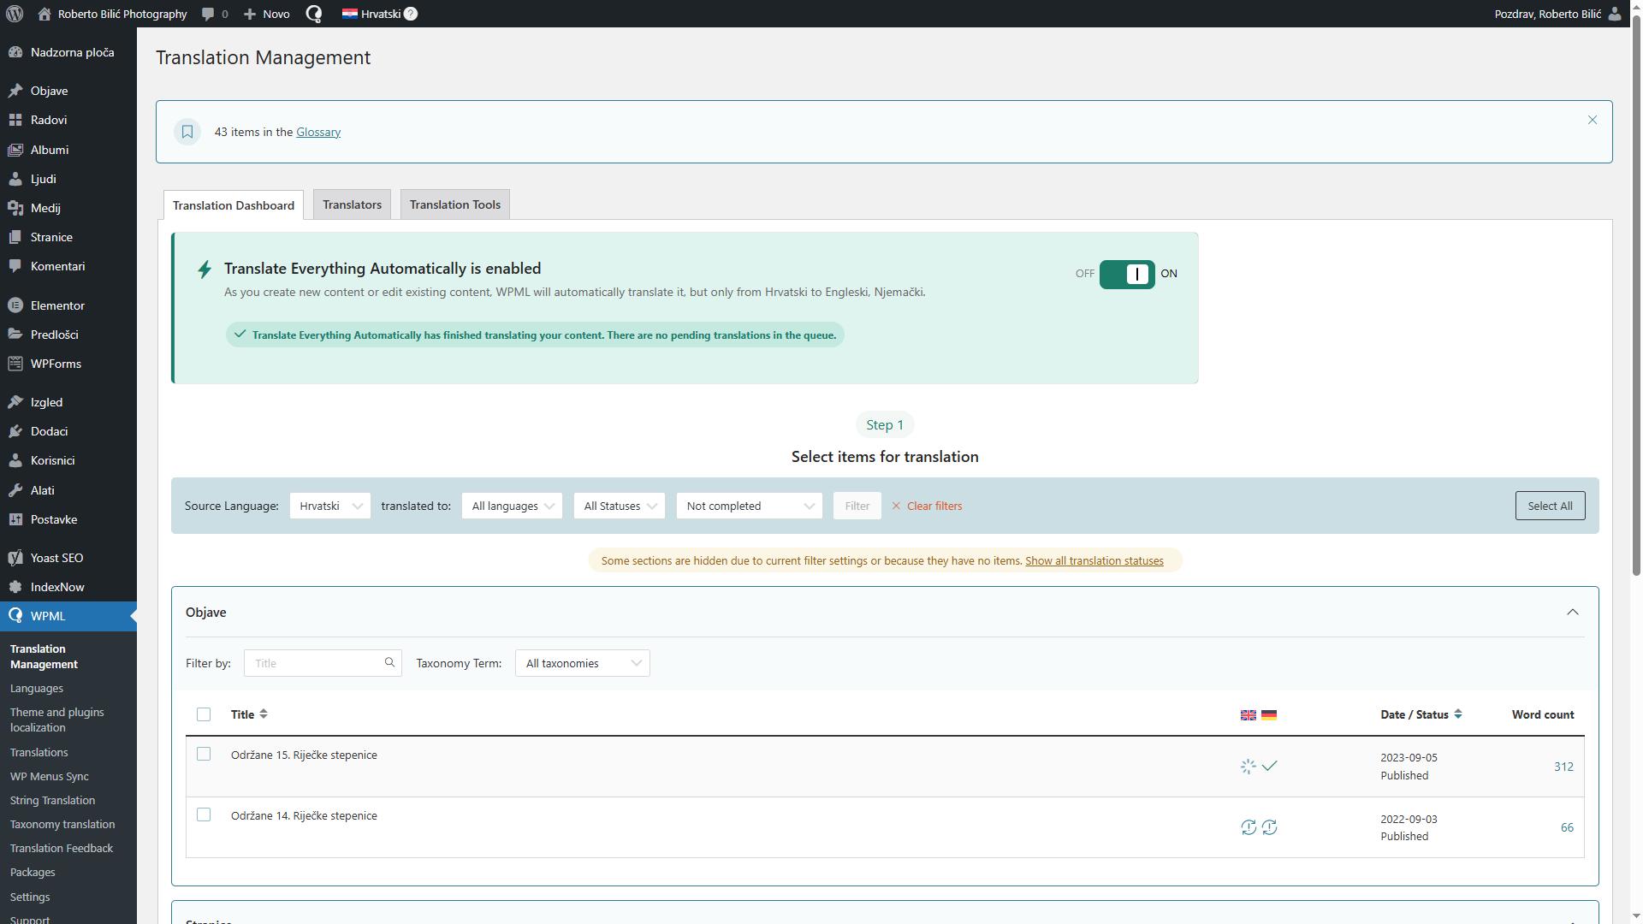Click Clear filters link
This screenshot has height=924, width=1643.
[927, 506]
